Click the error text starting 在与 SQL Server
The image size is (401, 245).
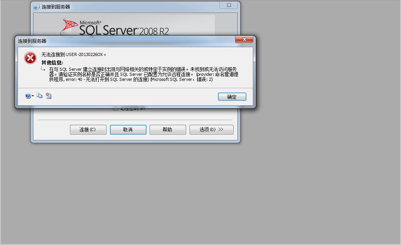point(143,74)
